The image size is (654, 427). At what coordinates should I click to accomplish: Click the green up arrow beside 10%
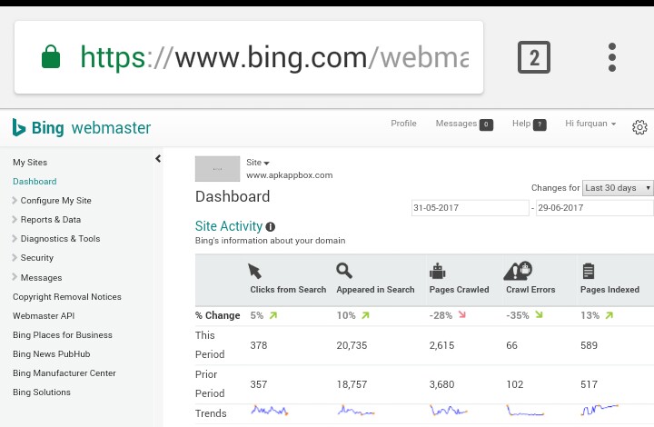365,315
